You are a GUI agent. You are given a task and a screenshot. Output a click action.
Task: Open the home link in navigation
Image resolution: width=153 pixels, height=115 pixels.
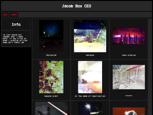(x=5, y=14)
